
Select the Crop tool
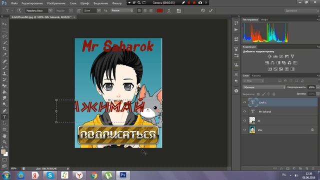(x=4, y=49)
